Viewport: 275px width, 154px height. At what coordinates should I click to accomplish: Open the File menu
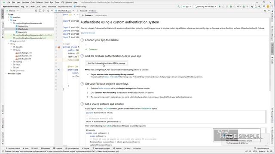(x=9, y=3)
